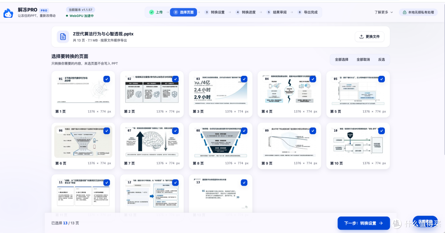The height and width of the screenshot is (233, 445).
Task: Click the pptx file document icon
Action: pos(63,37)
